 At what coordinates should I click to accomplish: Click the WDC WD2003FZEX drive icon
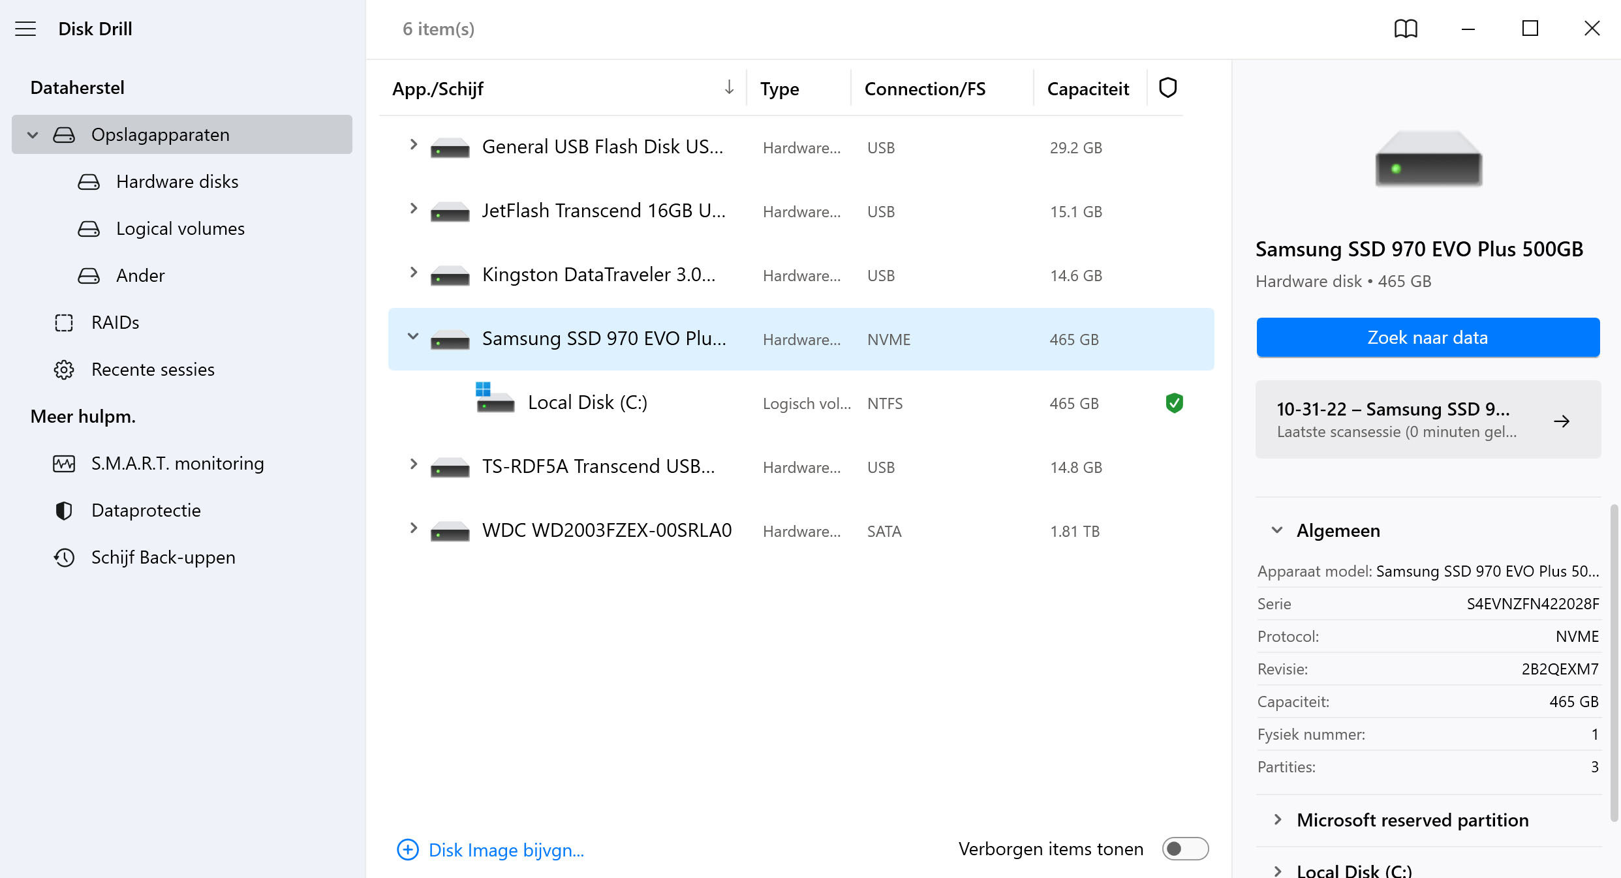click(450, 532)
